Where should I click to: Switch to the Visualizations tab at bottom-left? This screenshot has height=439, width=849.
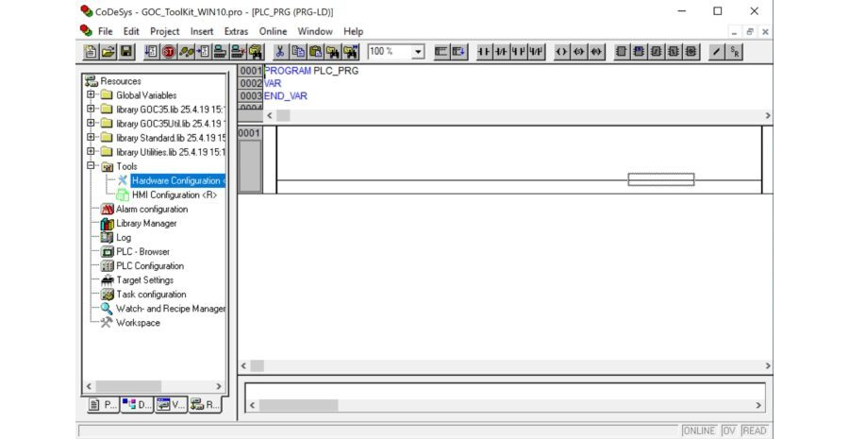[x=171, y=405]
